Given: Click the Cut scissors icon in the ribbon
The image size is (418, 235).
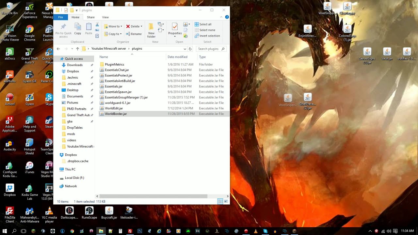Looking at the screenshot, I should 97,25.
